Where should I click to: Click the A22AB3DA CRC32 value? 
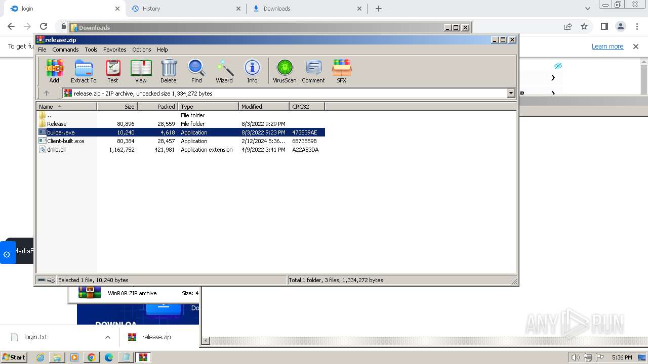point(305,150)
